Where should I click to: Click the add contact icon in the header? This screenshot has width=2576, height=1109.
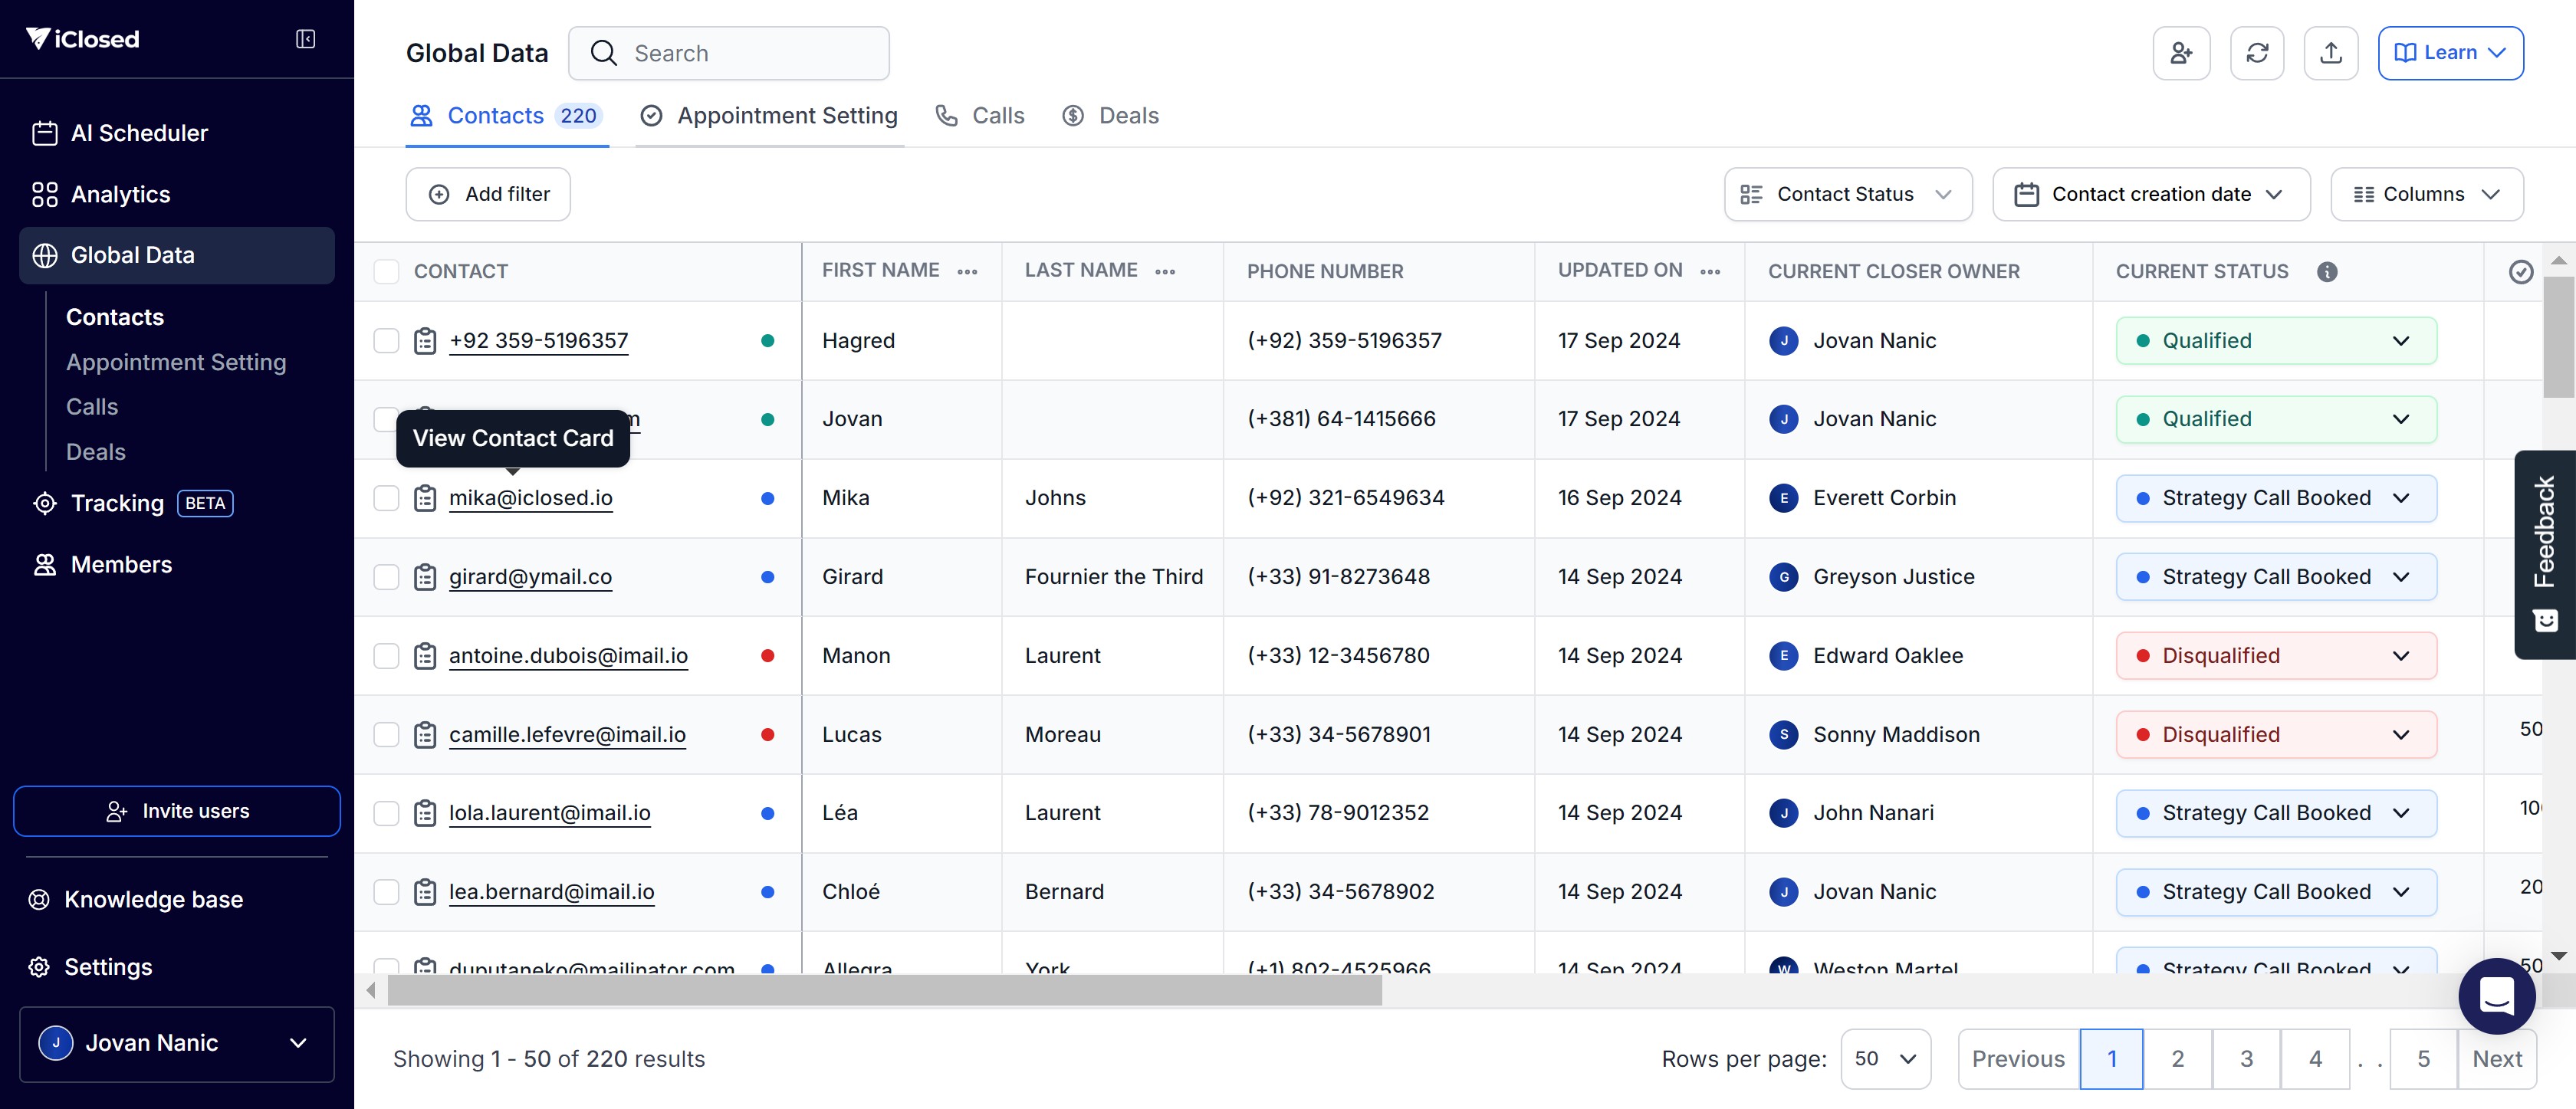click(x=2181, y=53)
